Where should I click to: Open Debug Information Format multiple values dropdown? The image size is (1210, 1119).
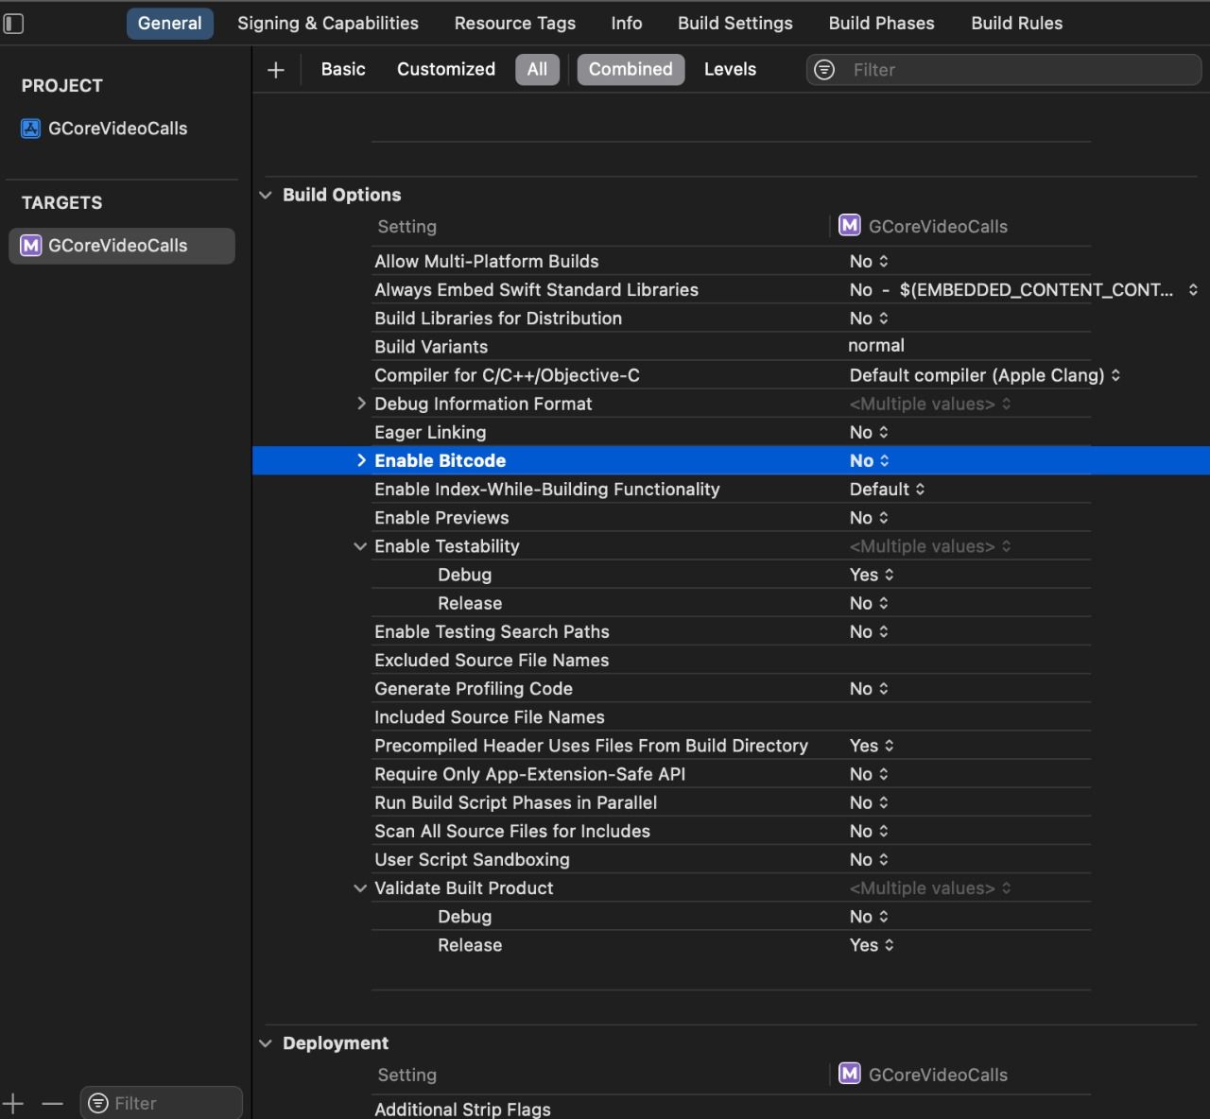pos(930,404)
